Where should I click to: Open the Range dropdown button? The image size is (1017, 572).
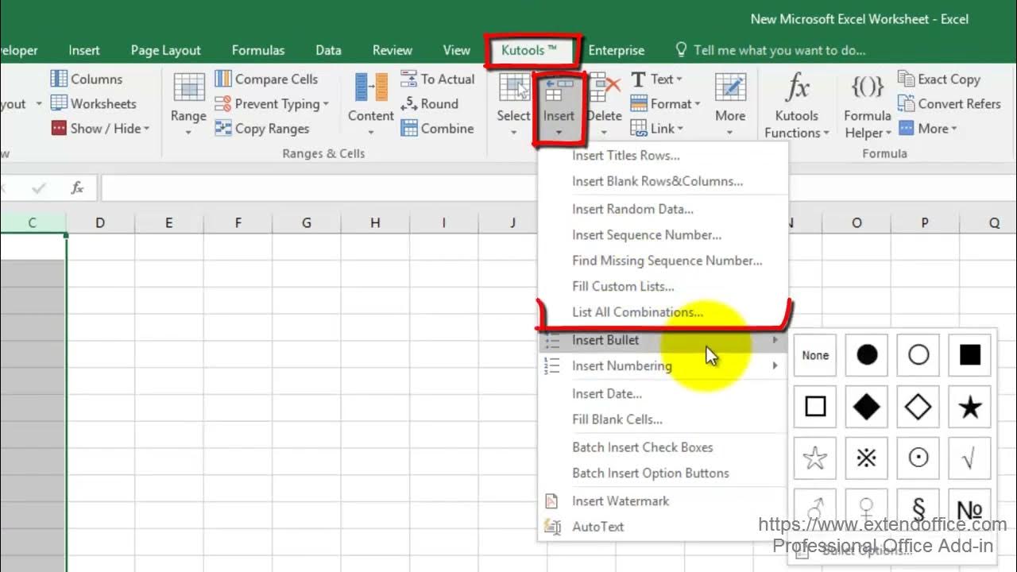click(x=188, y=103)
